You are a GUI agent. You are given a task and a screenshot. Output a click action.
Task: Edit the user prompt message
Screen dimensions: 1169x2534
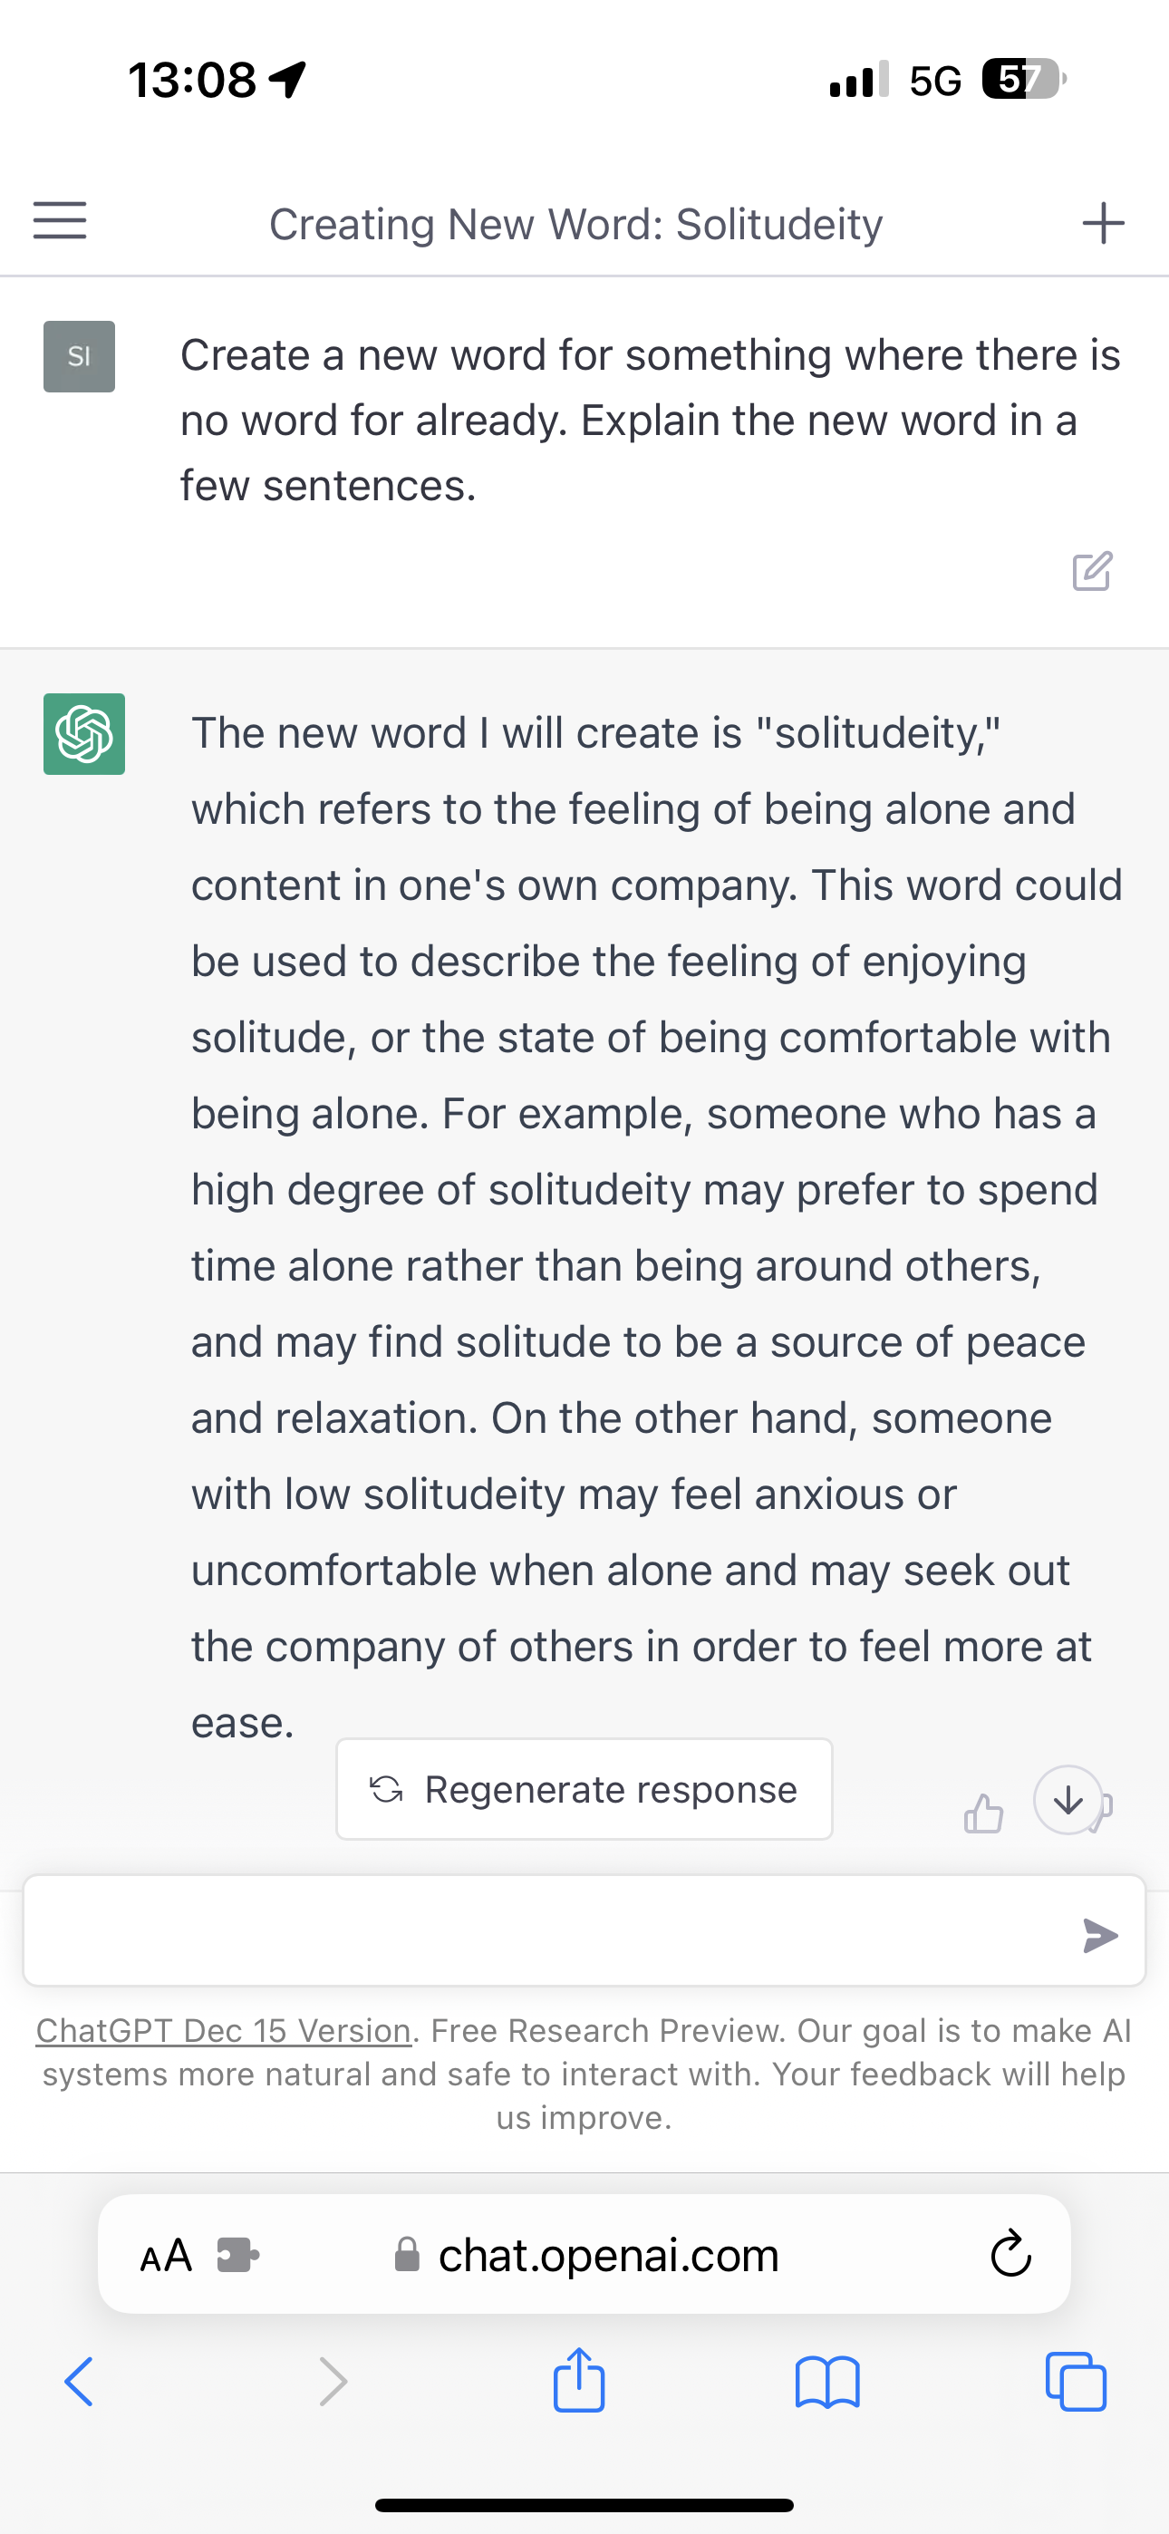[1091, 571]
